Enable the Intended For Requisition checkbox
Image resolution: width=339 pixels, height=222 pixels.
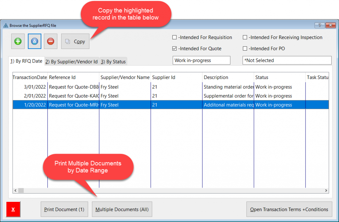tap(174, 37)
